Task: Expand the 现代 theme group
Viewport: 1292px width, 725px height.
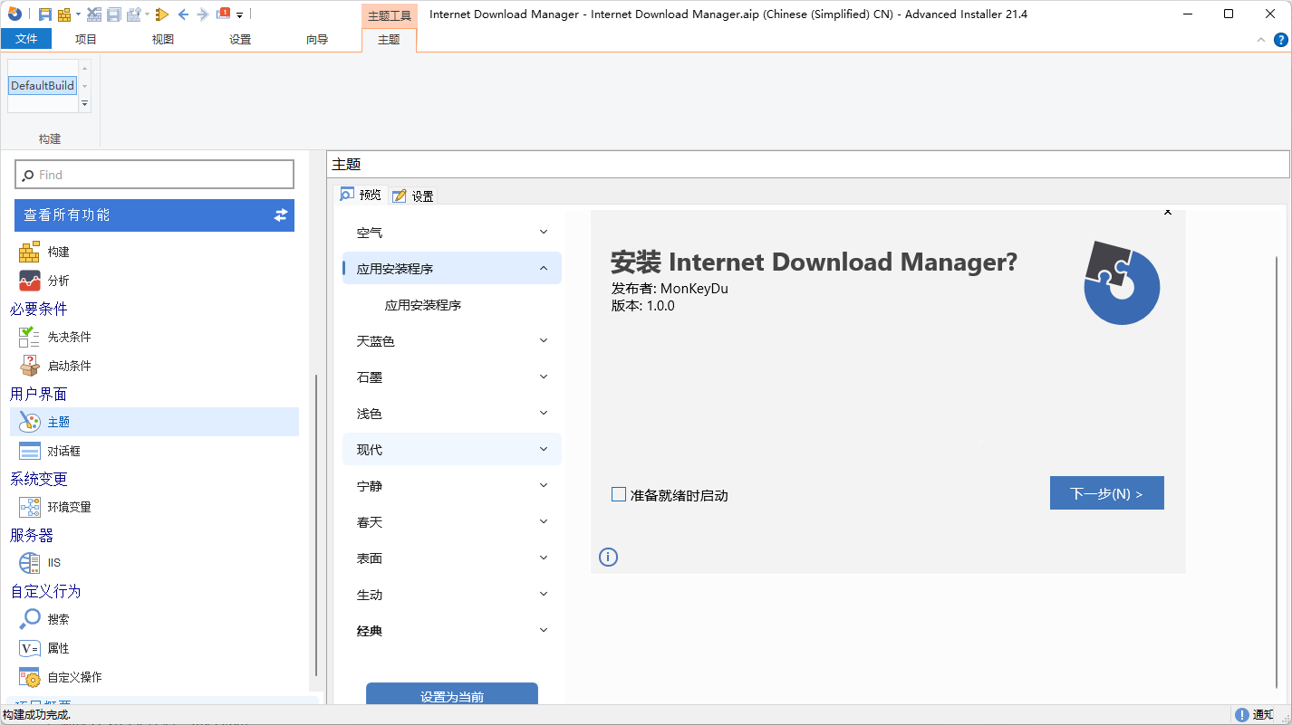Action: [x=544, y=449]
